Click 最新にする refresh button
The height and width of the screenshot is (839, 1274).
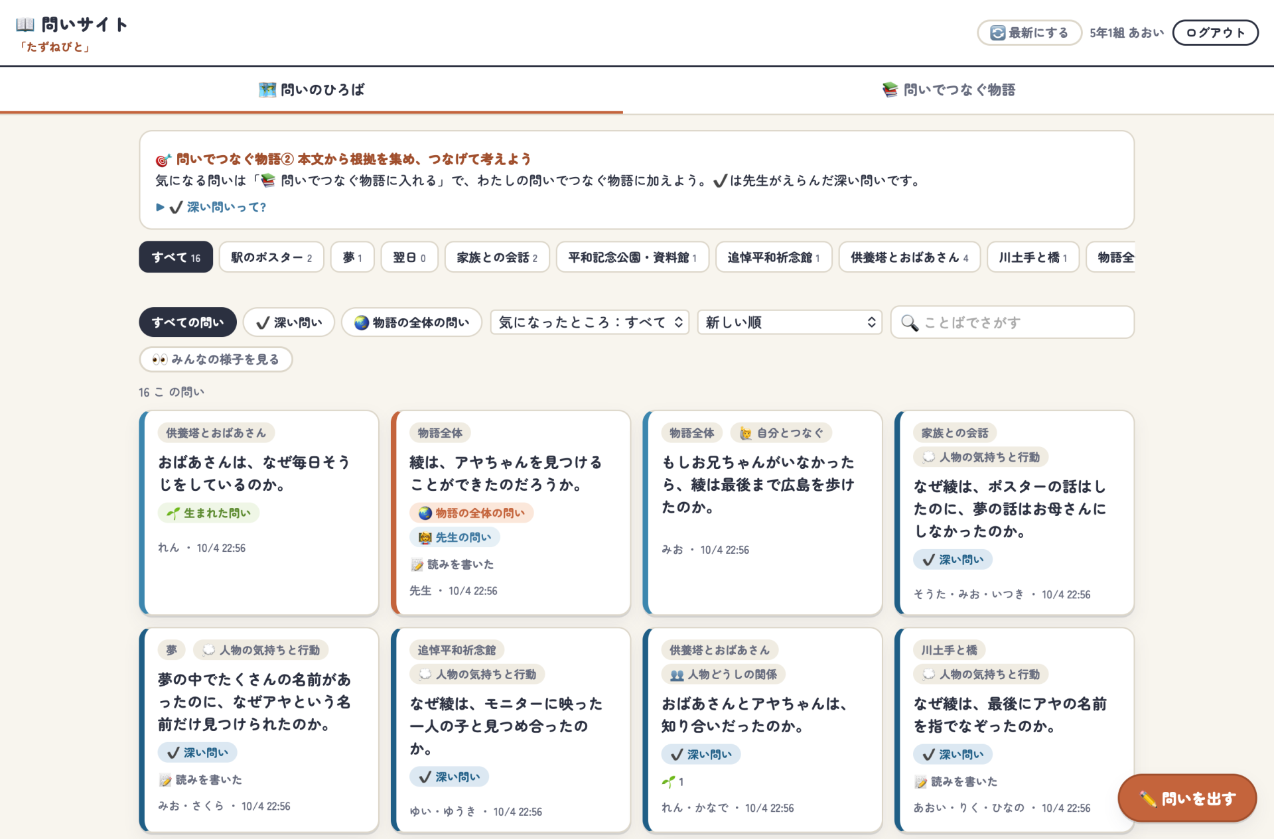1029,32
